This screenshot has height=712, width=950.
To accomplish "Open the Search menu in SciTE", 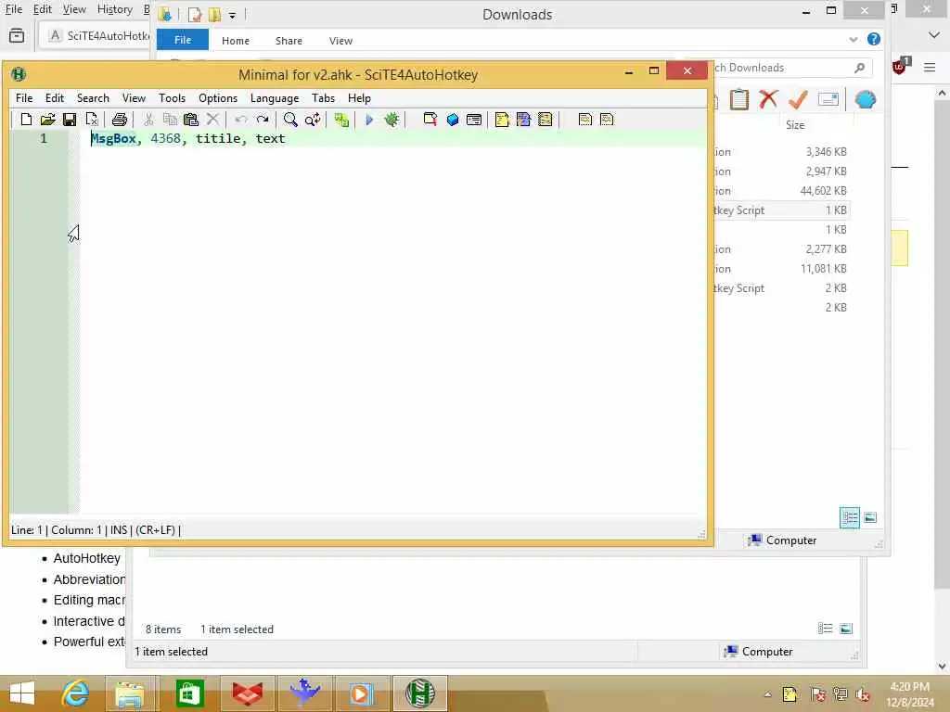I will [93, 98].
